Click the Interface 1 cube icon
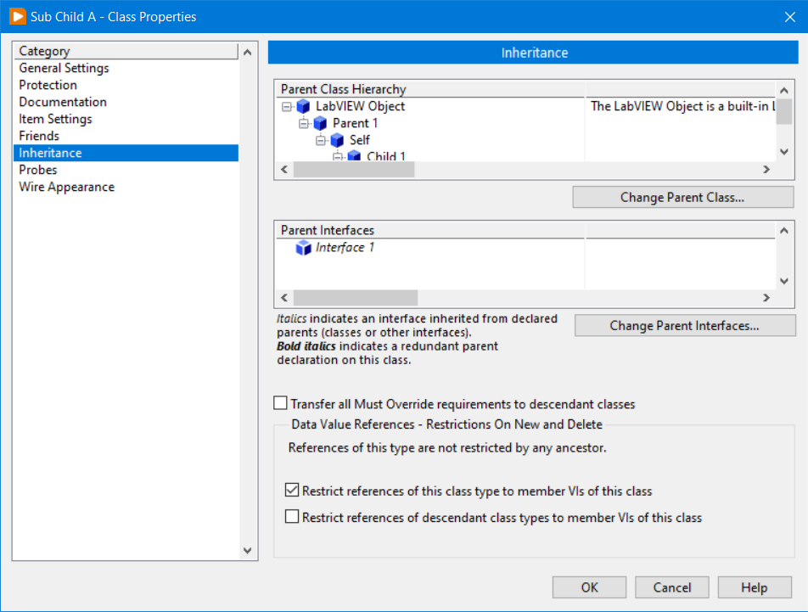 coord(303,248)
